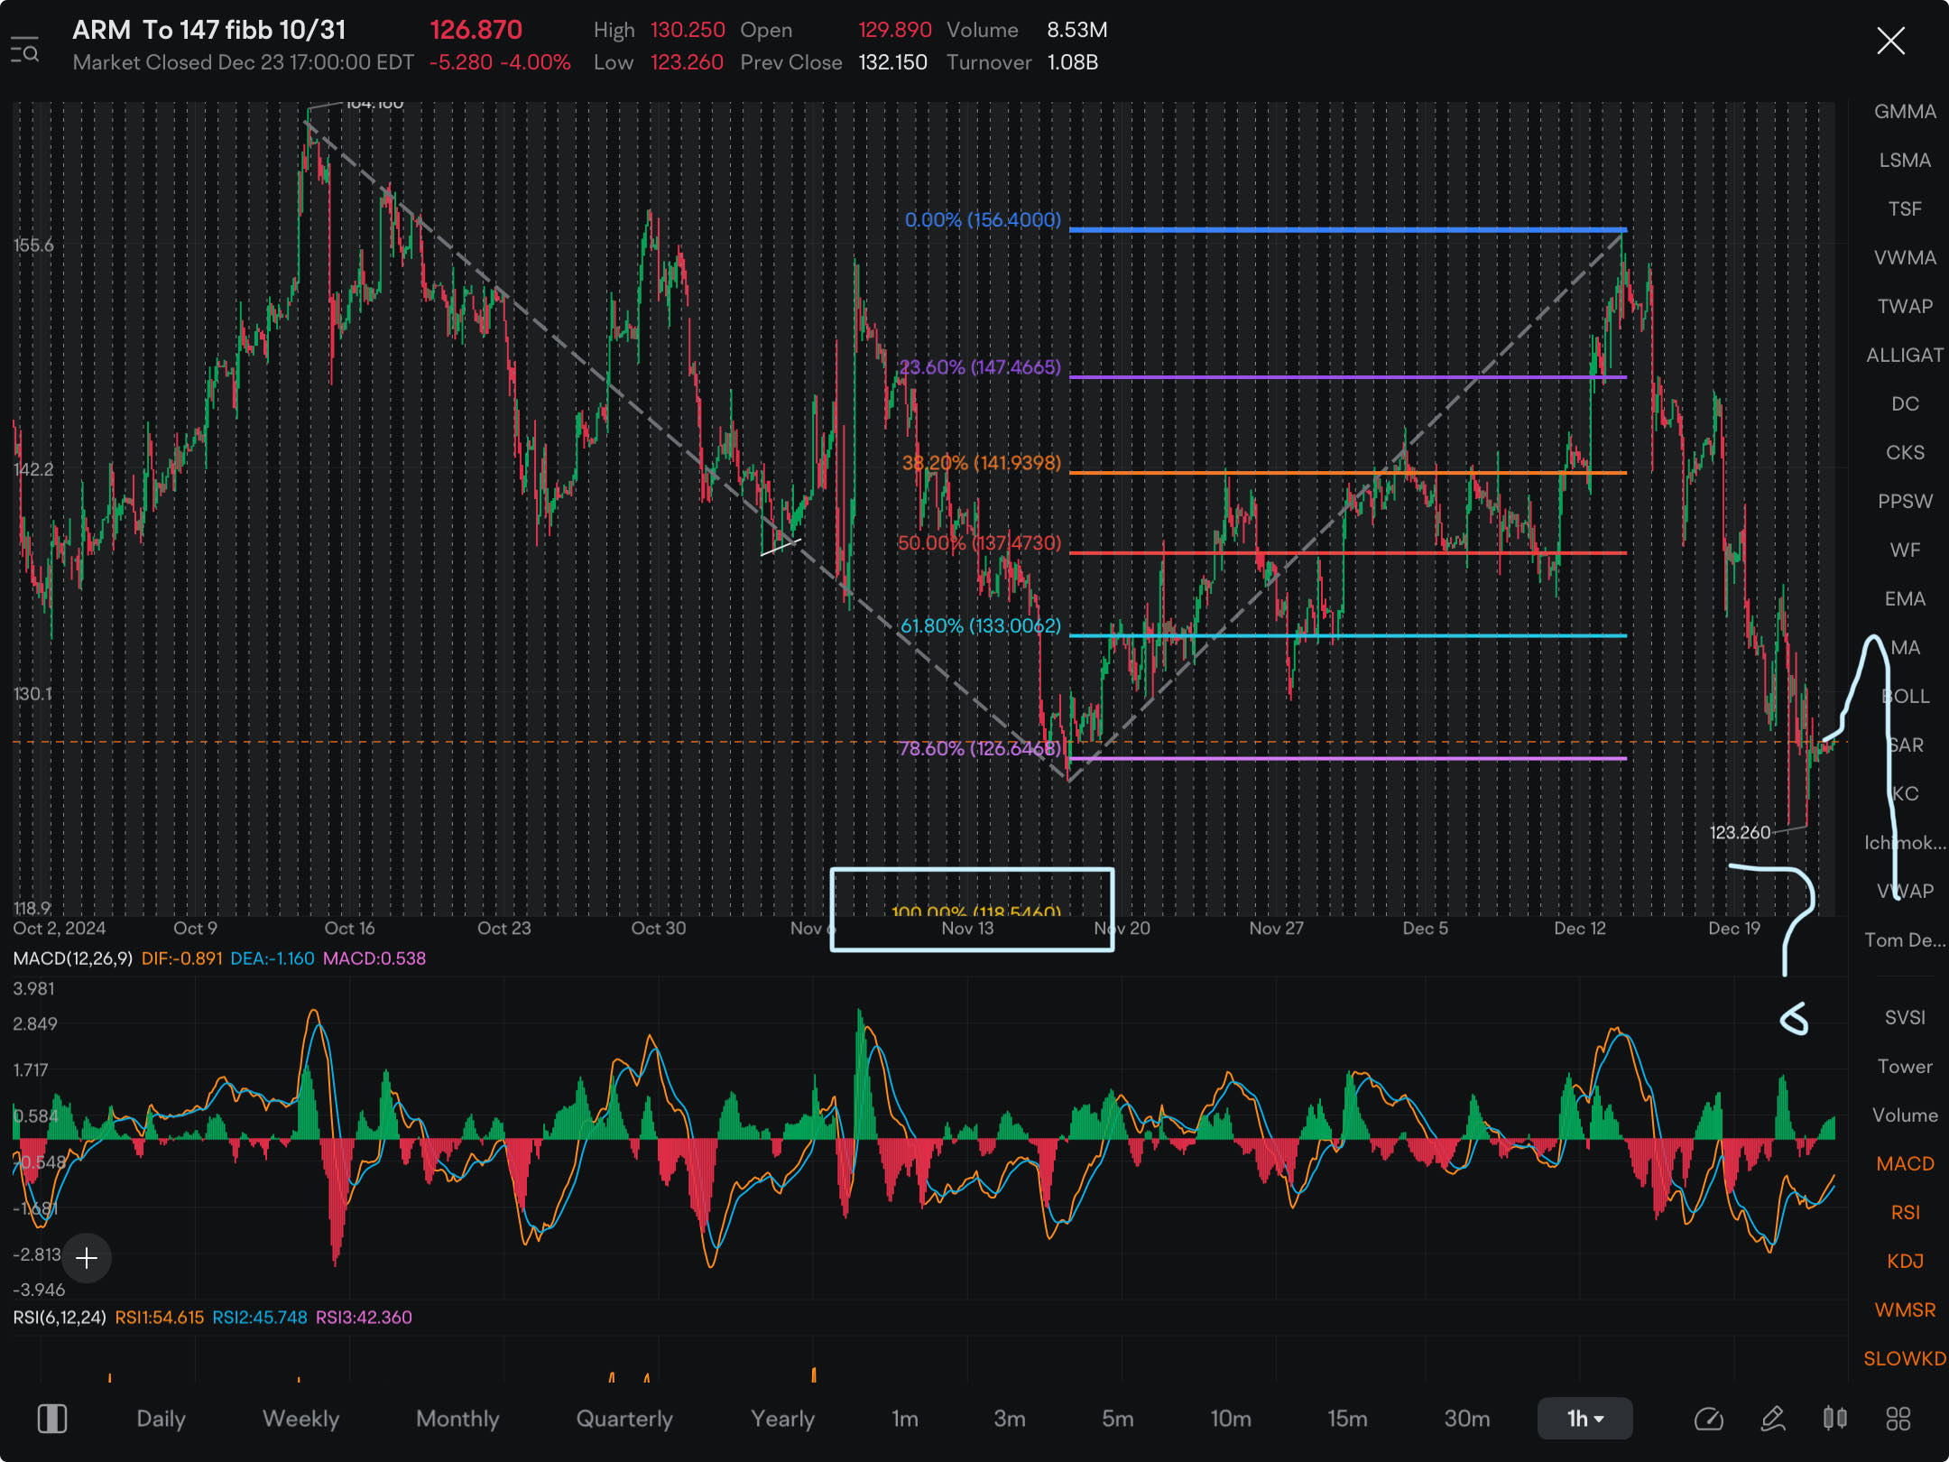Tap the DIF:-0.891 value readout

coord(181,958)
